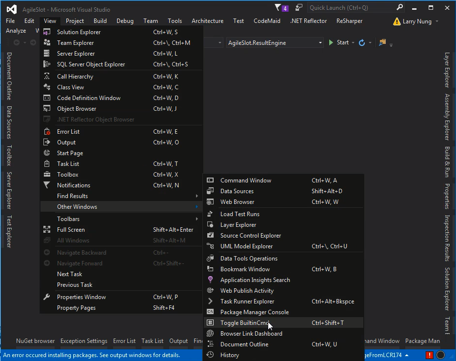Click the Notifications flag icon in menu

47,185
